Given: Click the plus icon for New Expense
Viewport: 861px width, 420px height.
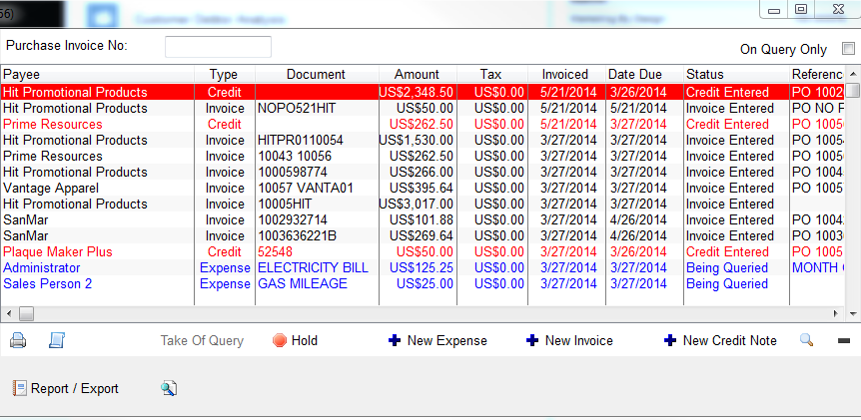Looking at the screenshot, I should (x=395, y=340).
